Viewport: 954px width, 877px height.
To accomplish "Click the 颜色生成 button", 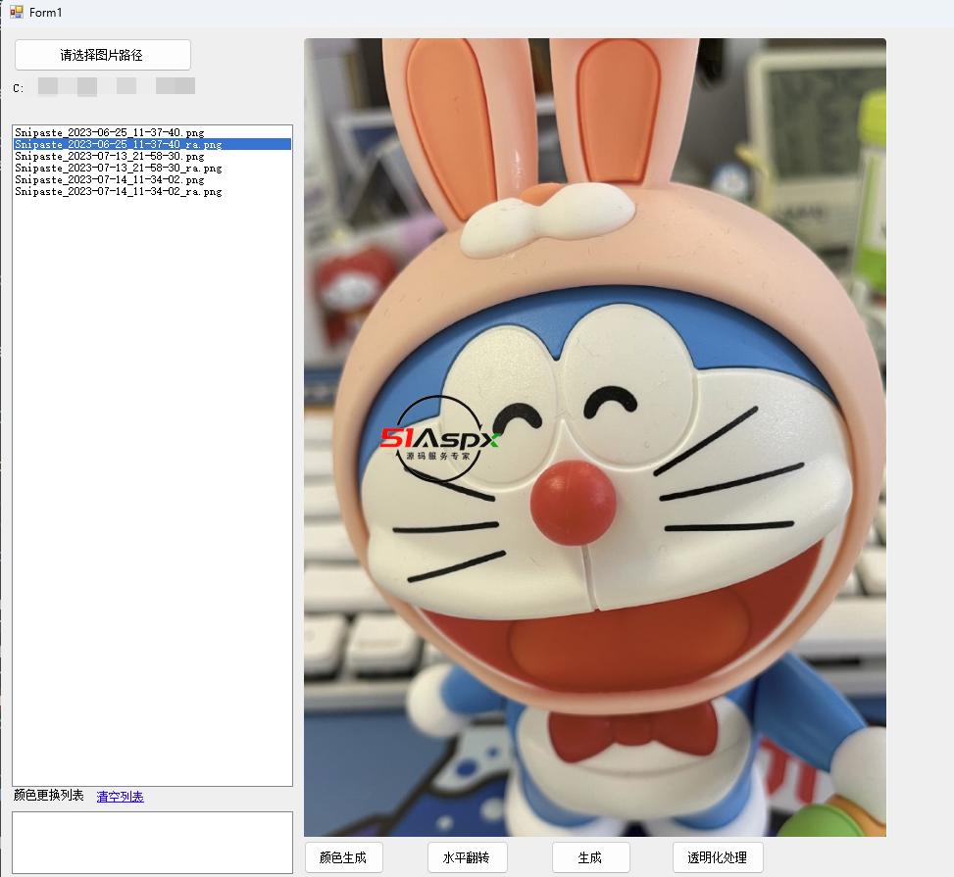I will 344,857.
